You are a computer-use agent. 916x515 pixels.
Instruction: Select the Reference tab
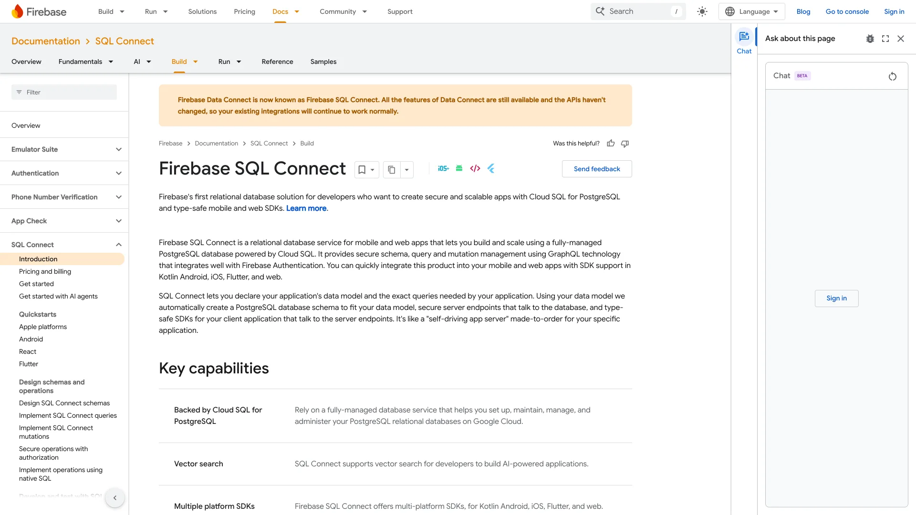(277, 62)
